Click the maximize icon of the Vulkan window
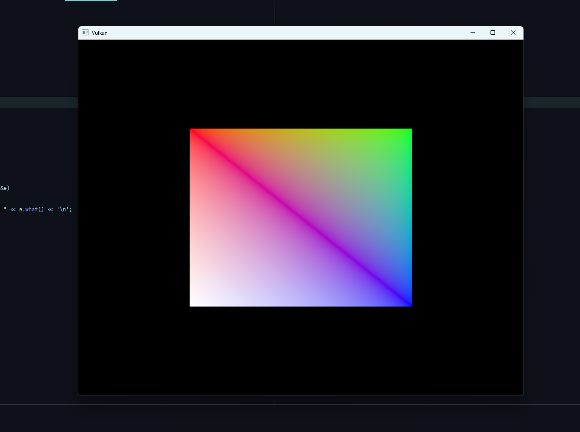This screenshot has width=580, height=432. [492, 32]
